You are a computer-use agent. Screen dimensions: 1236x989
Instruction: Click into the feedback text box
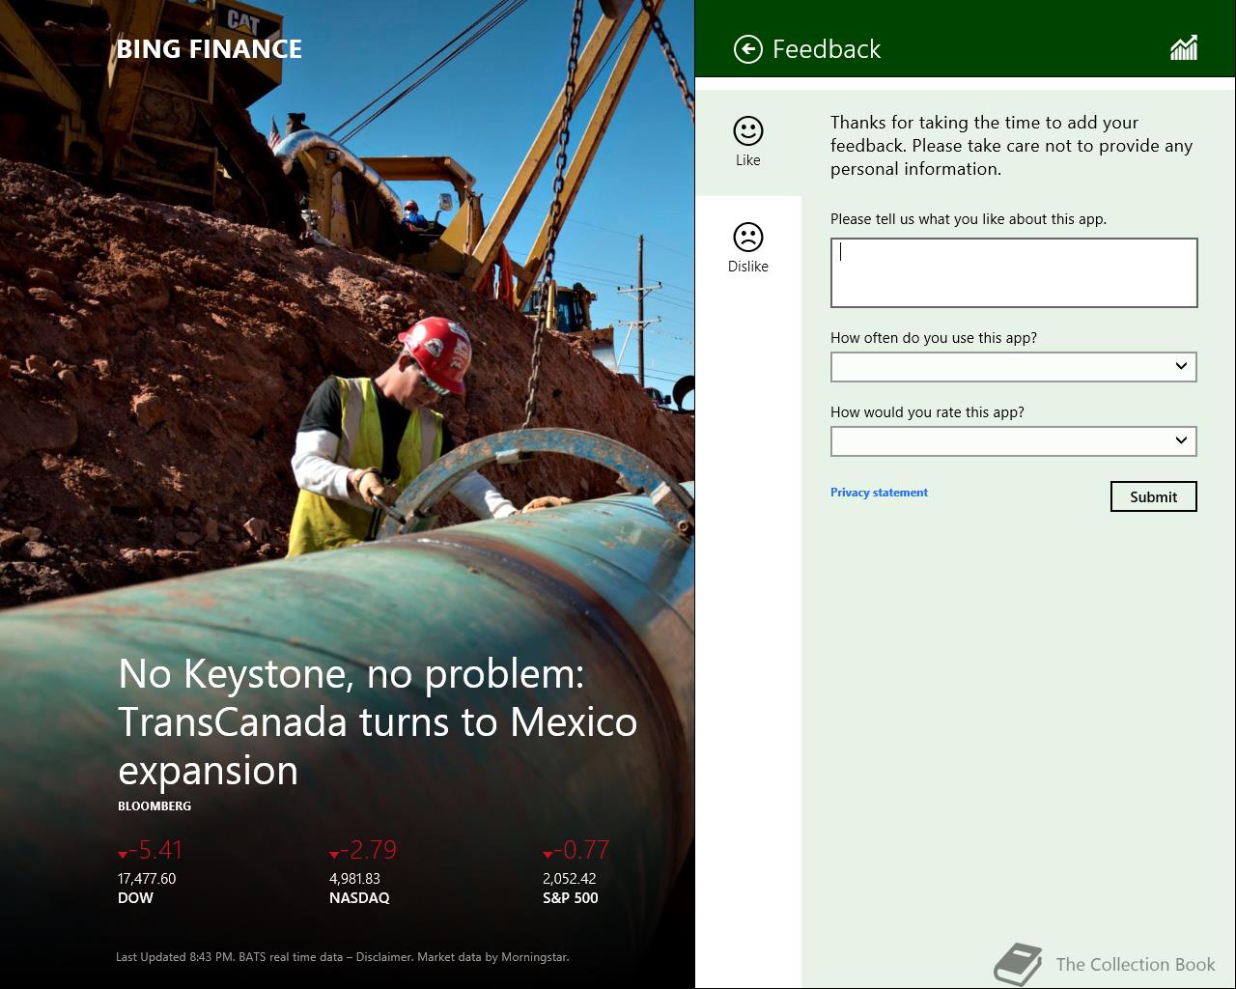coord(1014,273)
